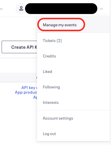This screenshot has width=111, height=145.
Task: Click the Create API Key button
Action: click(19, 47)
